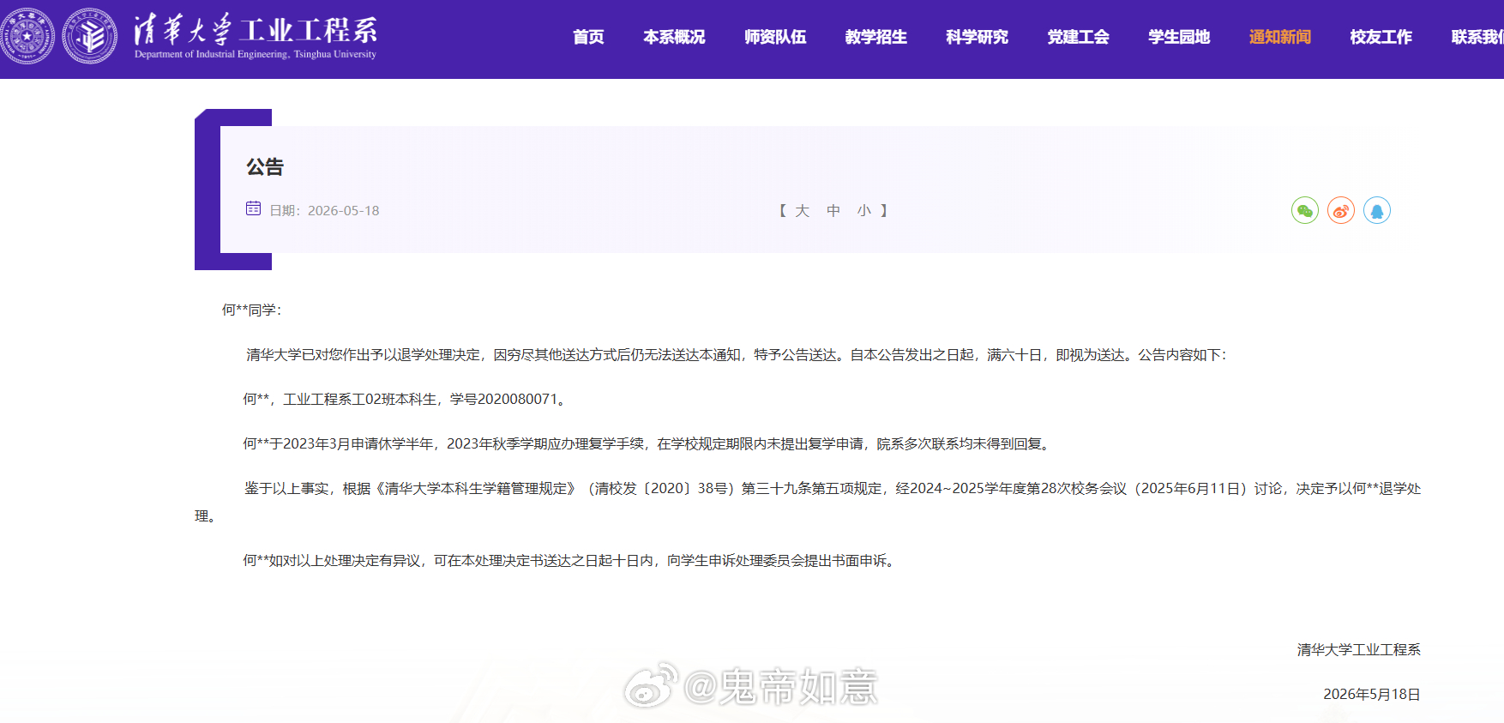Open the 教学招生 menu item
Viewport: 1504px width, 723px height.
click(876, 37)
